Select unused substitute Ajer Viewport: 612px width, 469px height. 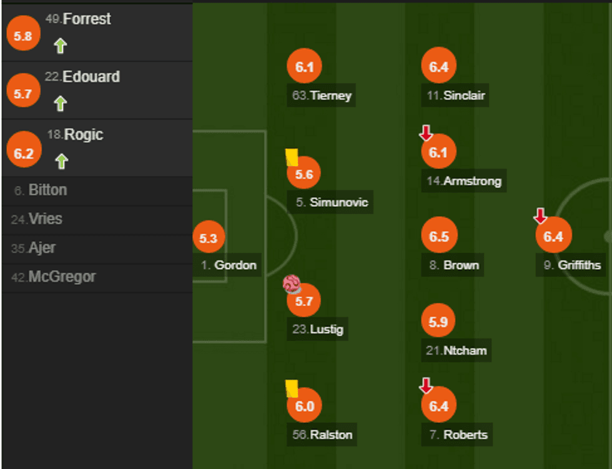[42, 248]
